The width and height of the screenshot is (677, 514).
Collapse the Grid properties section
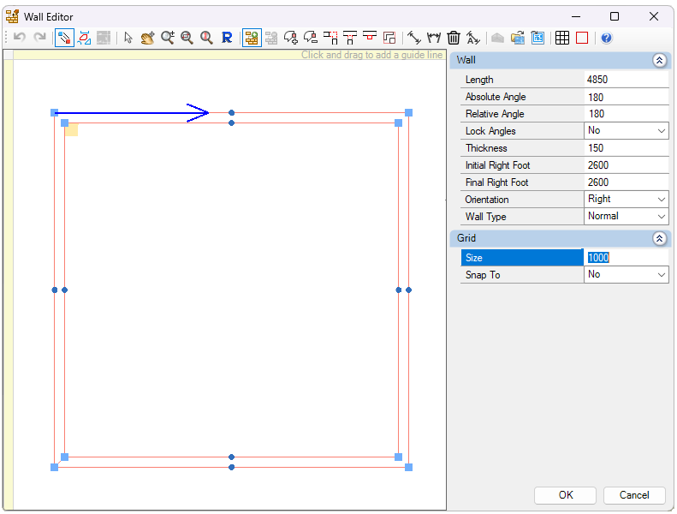[659, 238]
